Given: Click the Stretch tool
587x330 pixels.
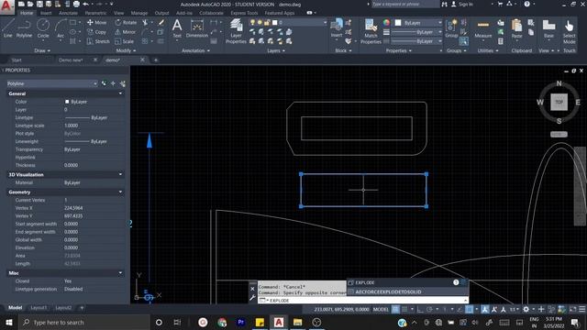Looking at the screenshot, I should pos(98,41).
